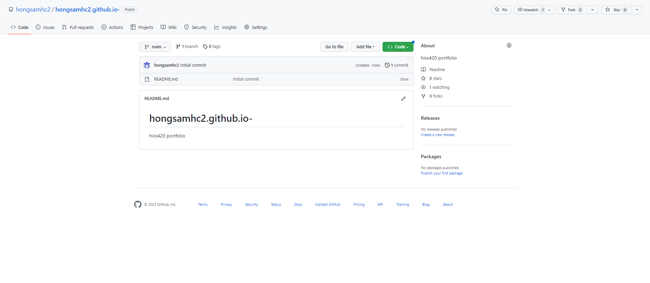Image resolution: width=650 pixels, height=283 pixels.
Task: View the 1 branch link
Action: [x=187, y=47]
